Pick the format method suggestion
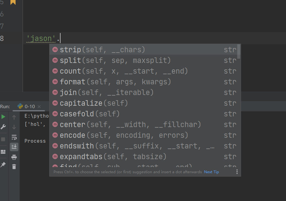This screenshot has width=286, height=201. [x=115, y=82]
